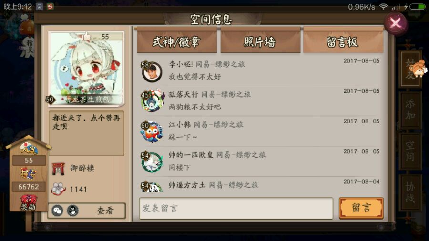
Task: Open the 协战 side menu item
Action: 410,192
